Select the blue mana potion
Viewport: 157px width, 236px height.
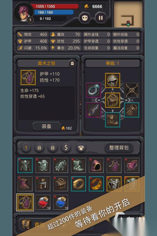[61, 202]
